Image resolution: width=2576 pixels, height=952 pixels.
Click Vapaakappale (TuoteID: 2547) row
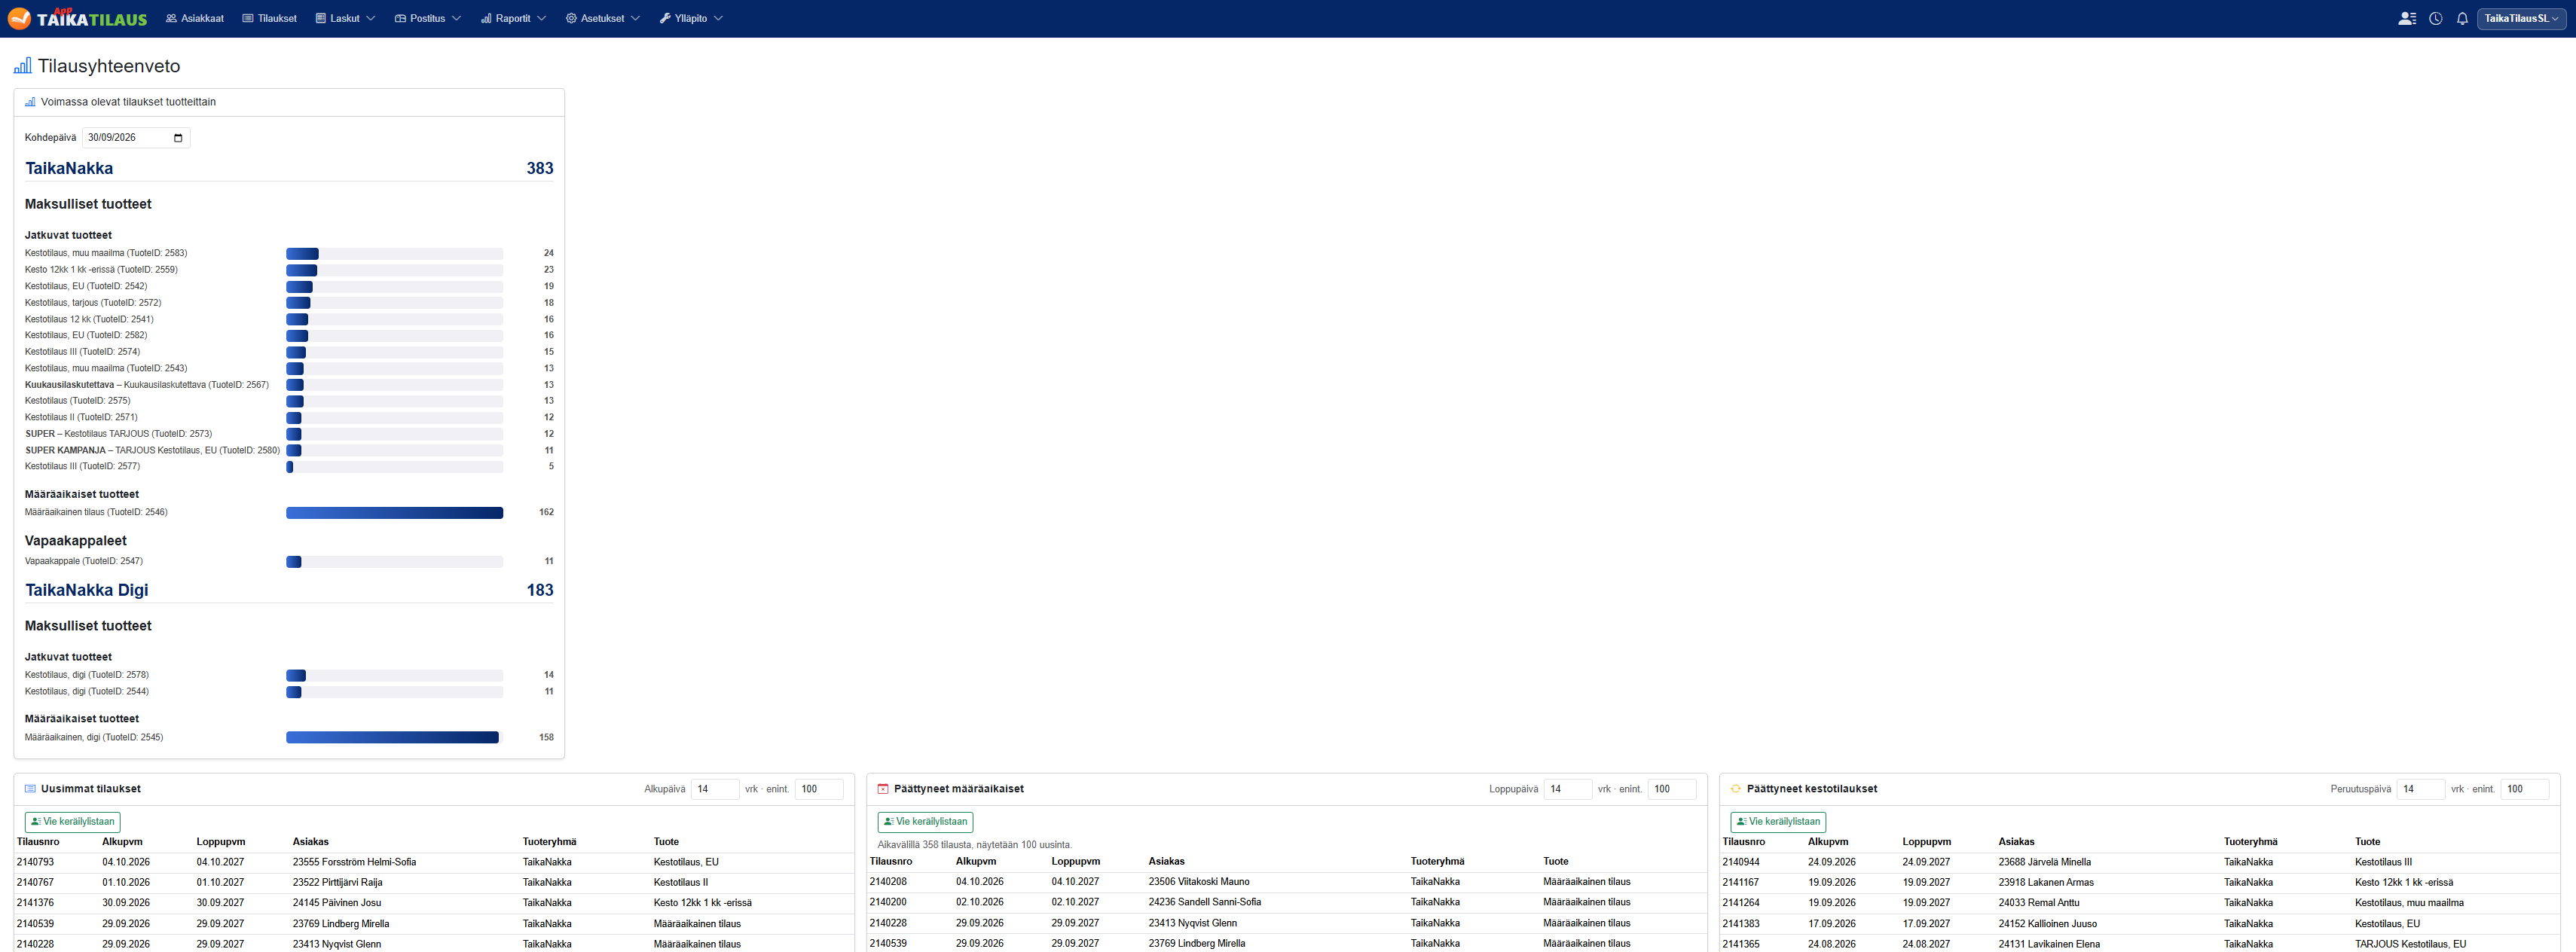pyautogui.click(x=289, y=561)
